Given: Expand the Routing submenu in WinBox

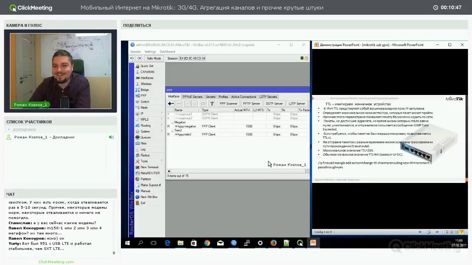Looking at the screenshot, I should 162,126.
